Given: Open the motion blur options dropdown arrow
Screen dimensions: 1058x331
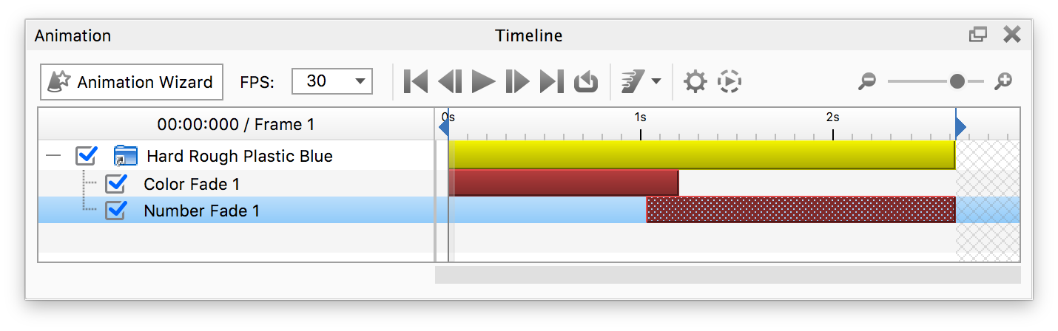Looking at the screenshot, I should click(656, 81).
